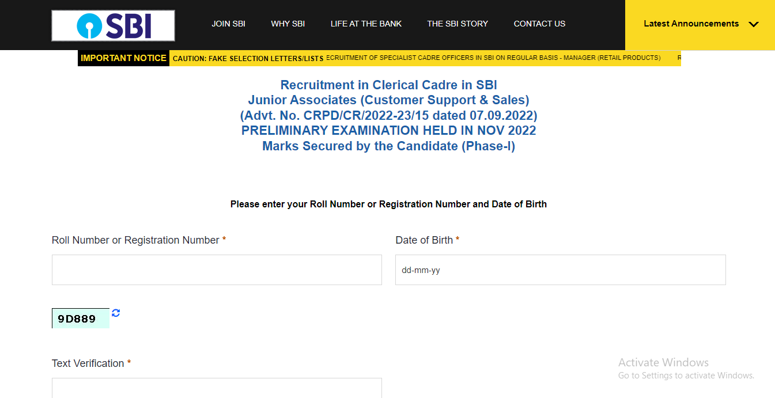775x398 pixels.
Task: Focus the Text Verification input box
Action: pos(217,388)
